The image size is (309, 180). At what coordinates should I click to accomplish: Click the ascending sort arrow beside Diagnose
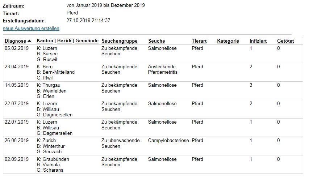point(29,41)
